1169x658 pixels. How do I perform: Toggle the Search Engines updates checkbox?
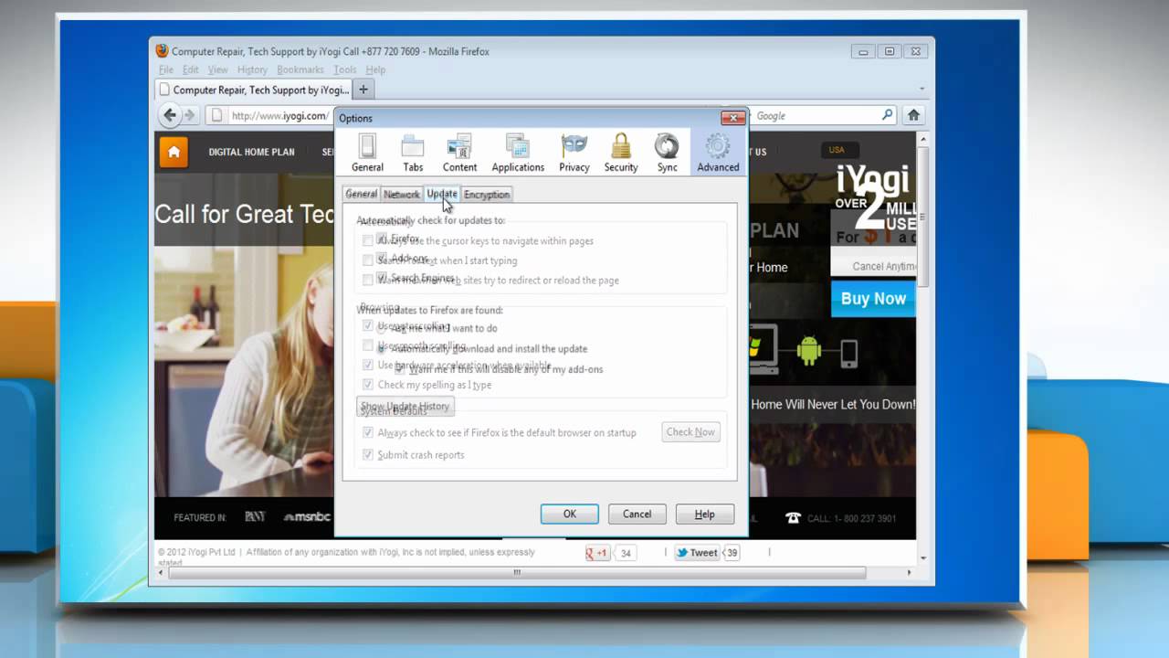(x=382, y=278)
